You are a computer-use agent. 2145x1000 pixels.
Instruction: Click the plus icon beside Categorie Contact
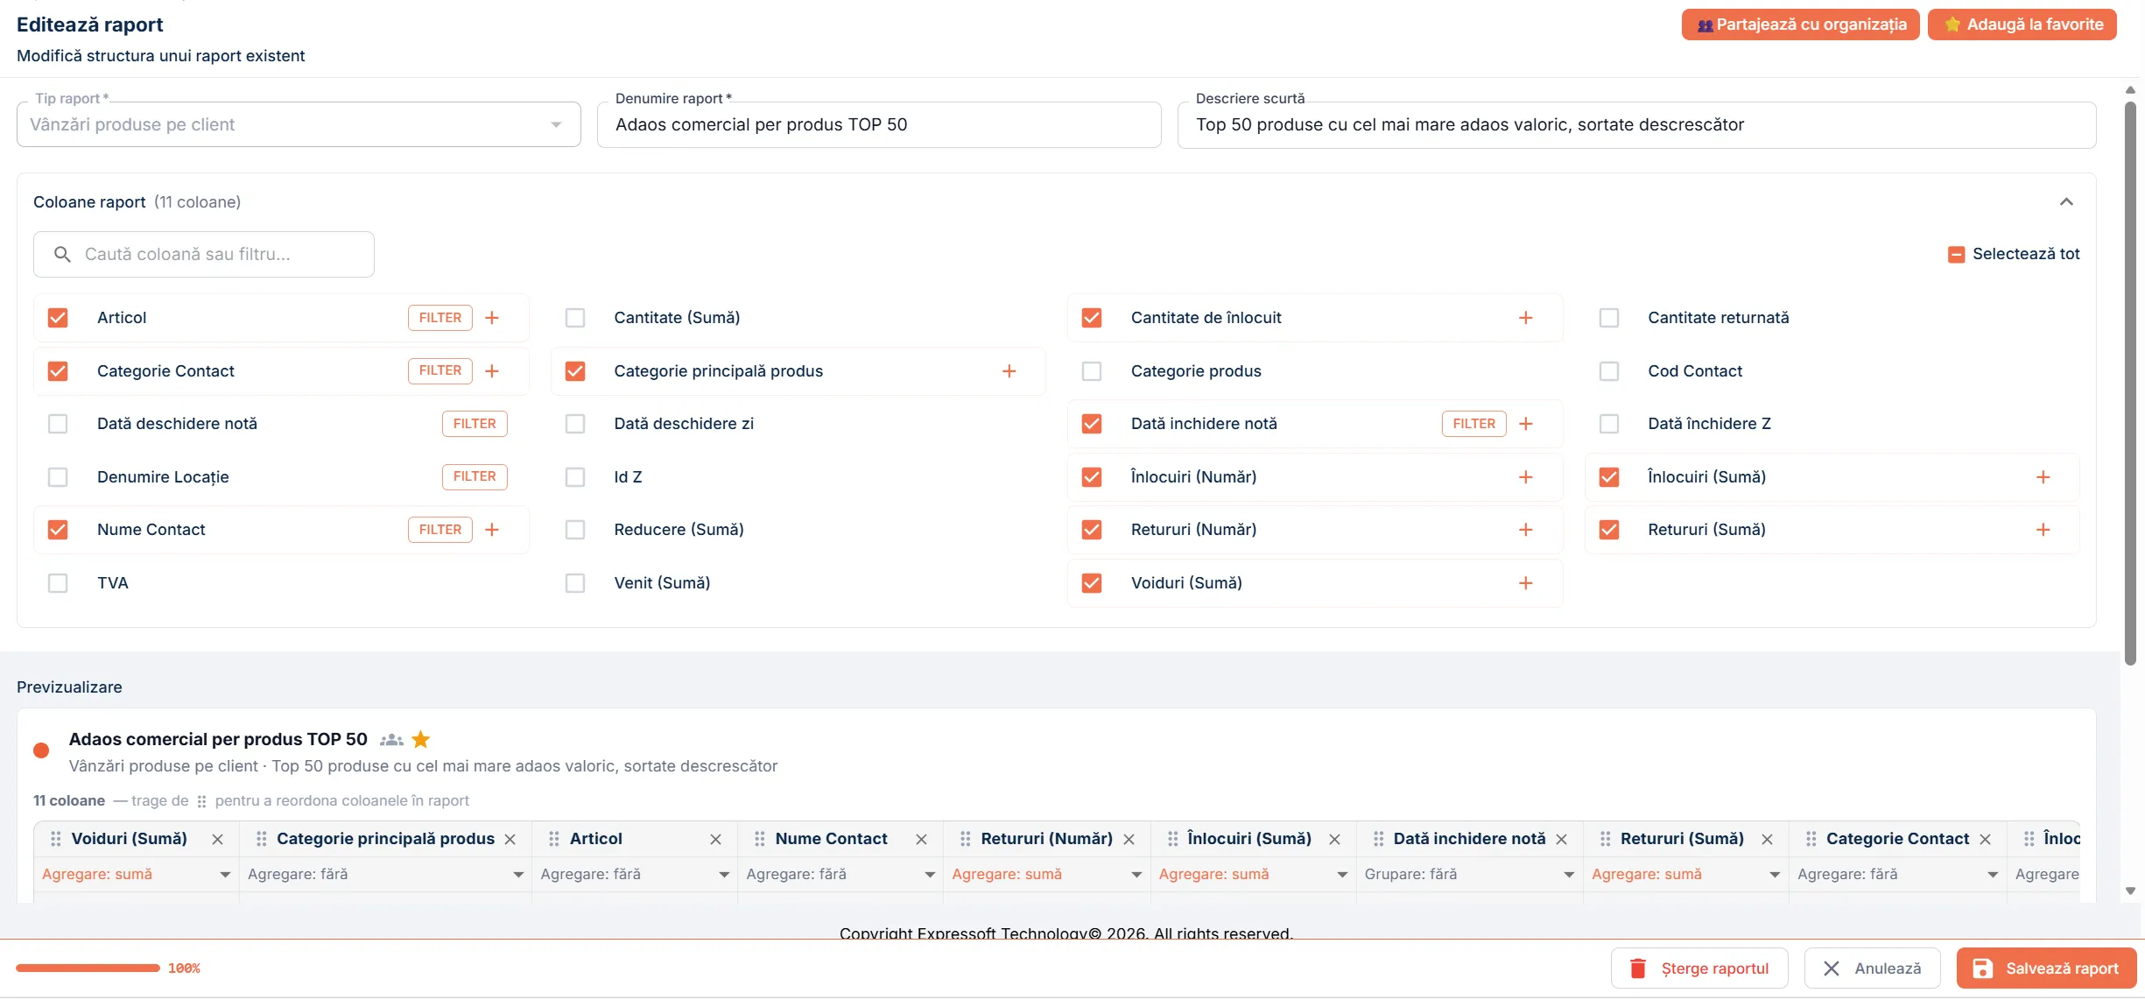click(x=492, y=371)
